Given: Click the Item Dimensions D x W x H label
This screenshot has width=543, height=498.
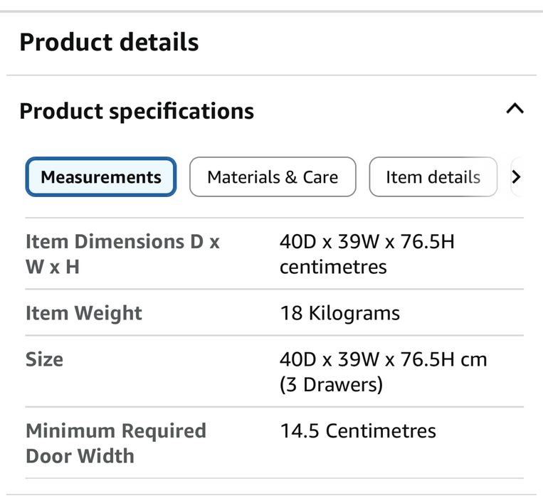Looking at the screenshot, I should [122, 253].
